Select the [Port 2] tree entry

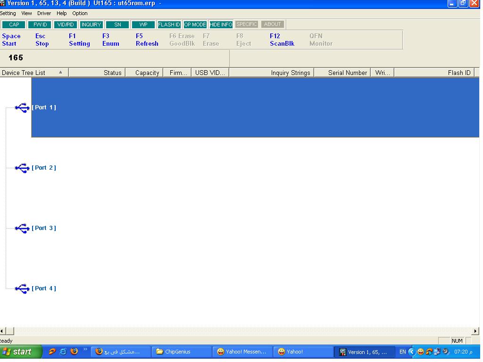click(44, 168)
